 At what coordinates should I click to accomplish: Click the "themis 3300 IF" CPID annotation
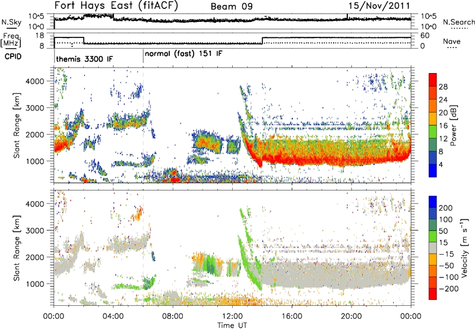[x=84, y=59]
